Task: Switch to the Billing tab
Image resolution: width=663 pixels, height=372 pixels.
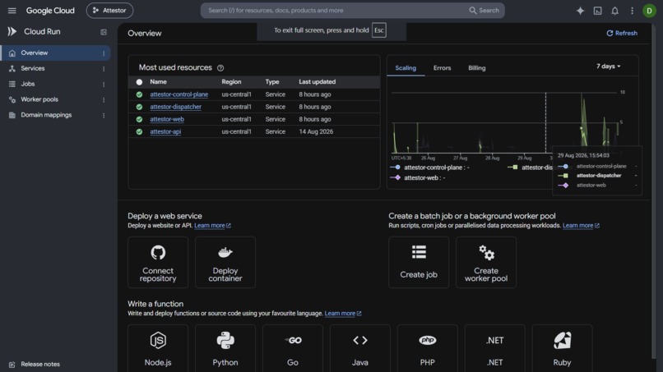Action: pyautogui.click(x=476, y=68)
